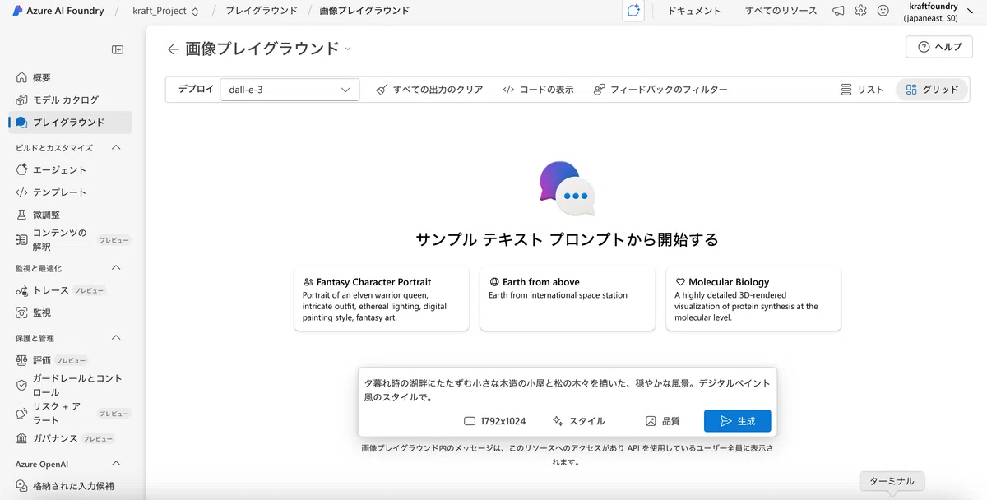The image size is (987, 500).
Task: Click the ヘルプ button
Action: coord(939,47)
